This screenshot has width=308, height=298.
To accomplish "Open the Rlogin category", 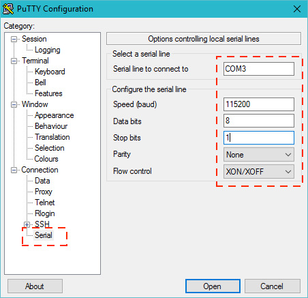I will coord(45,213).
